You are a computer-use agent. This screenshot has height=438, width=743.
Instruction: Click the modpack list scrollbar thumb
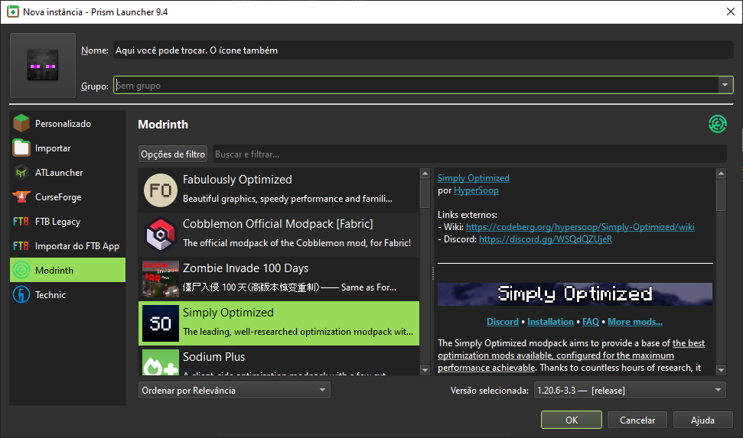click(x=425, y=193)
